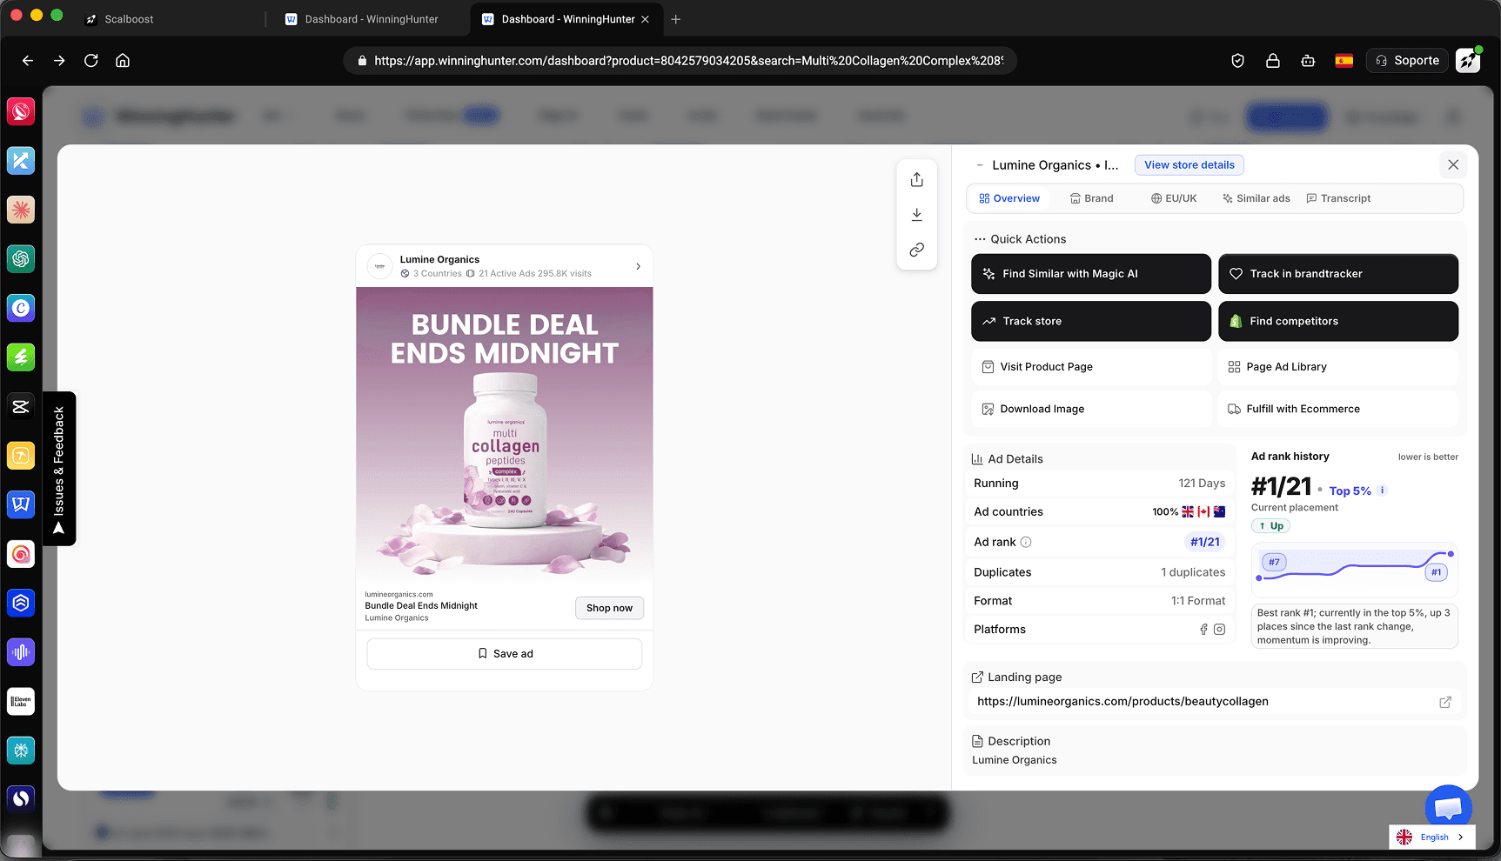Click the download arrow icon beside the ad
This screenshot has width=1501, height=861.
(x=916, y=215)
